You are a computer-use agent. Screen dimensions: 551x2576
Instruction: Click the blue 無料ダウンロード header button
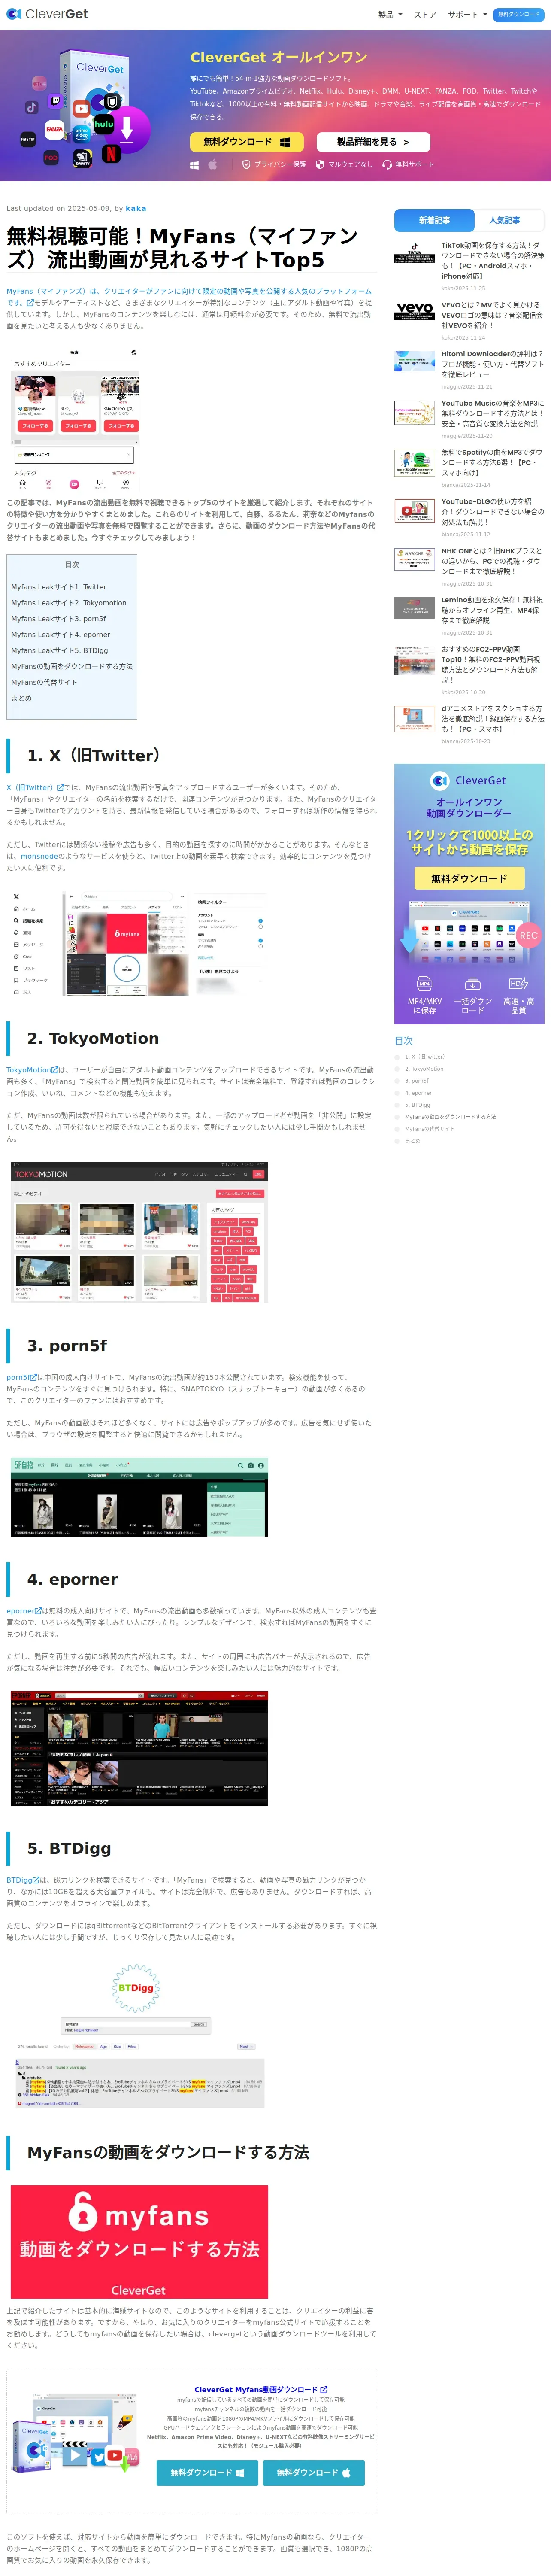point(518,15)
